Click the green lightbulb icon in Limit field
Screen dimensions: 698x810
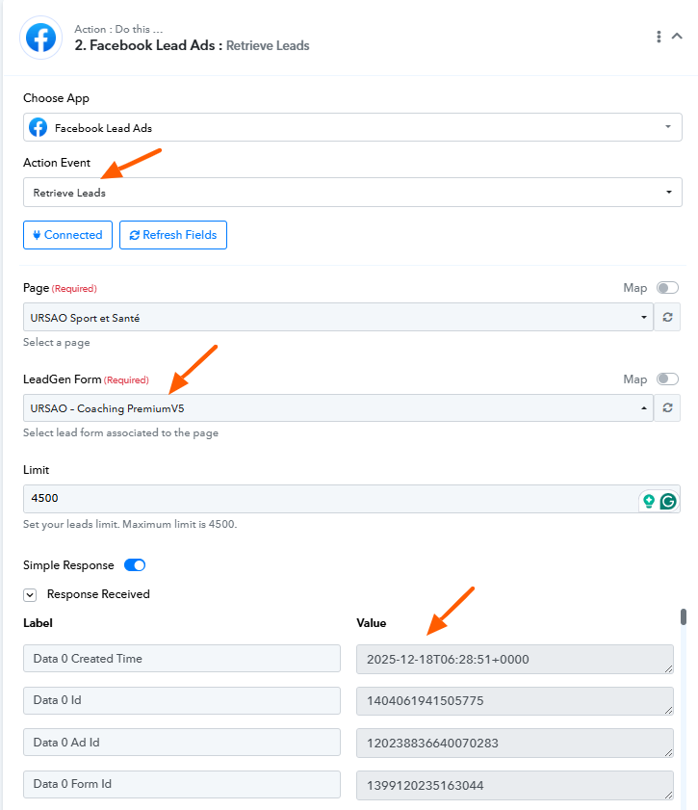click(649, 501)
